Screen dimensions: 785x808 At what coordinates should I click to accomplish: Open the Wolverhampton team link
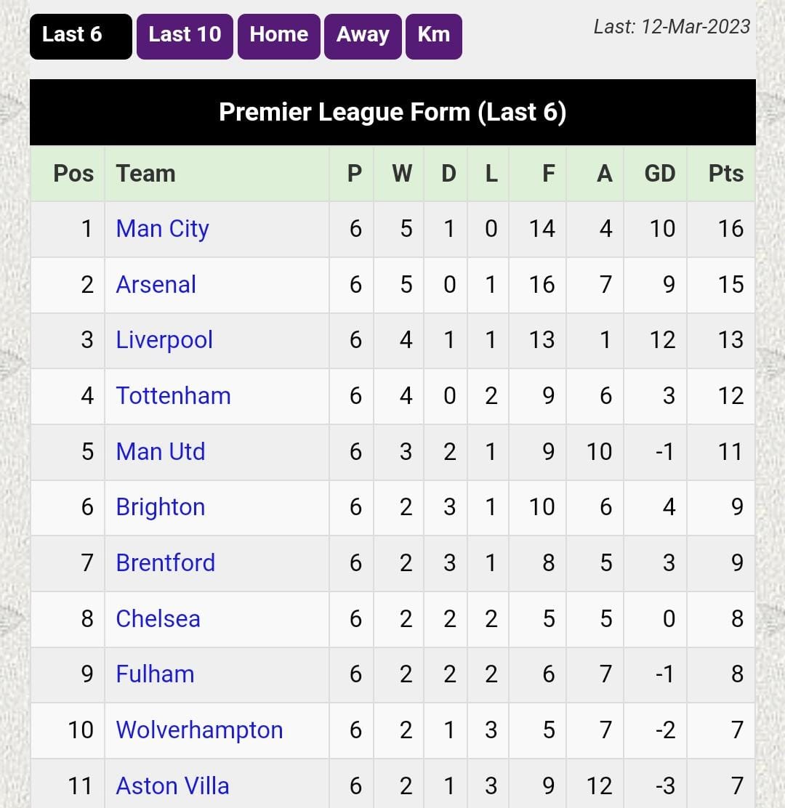[199, 730]
